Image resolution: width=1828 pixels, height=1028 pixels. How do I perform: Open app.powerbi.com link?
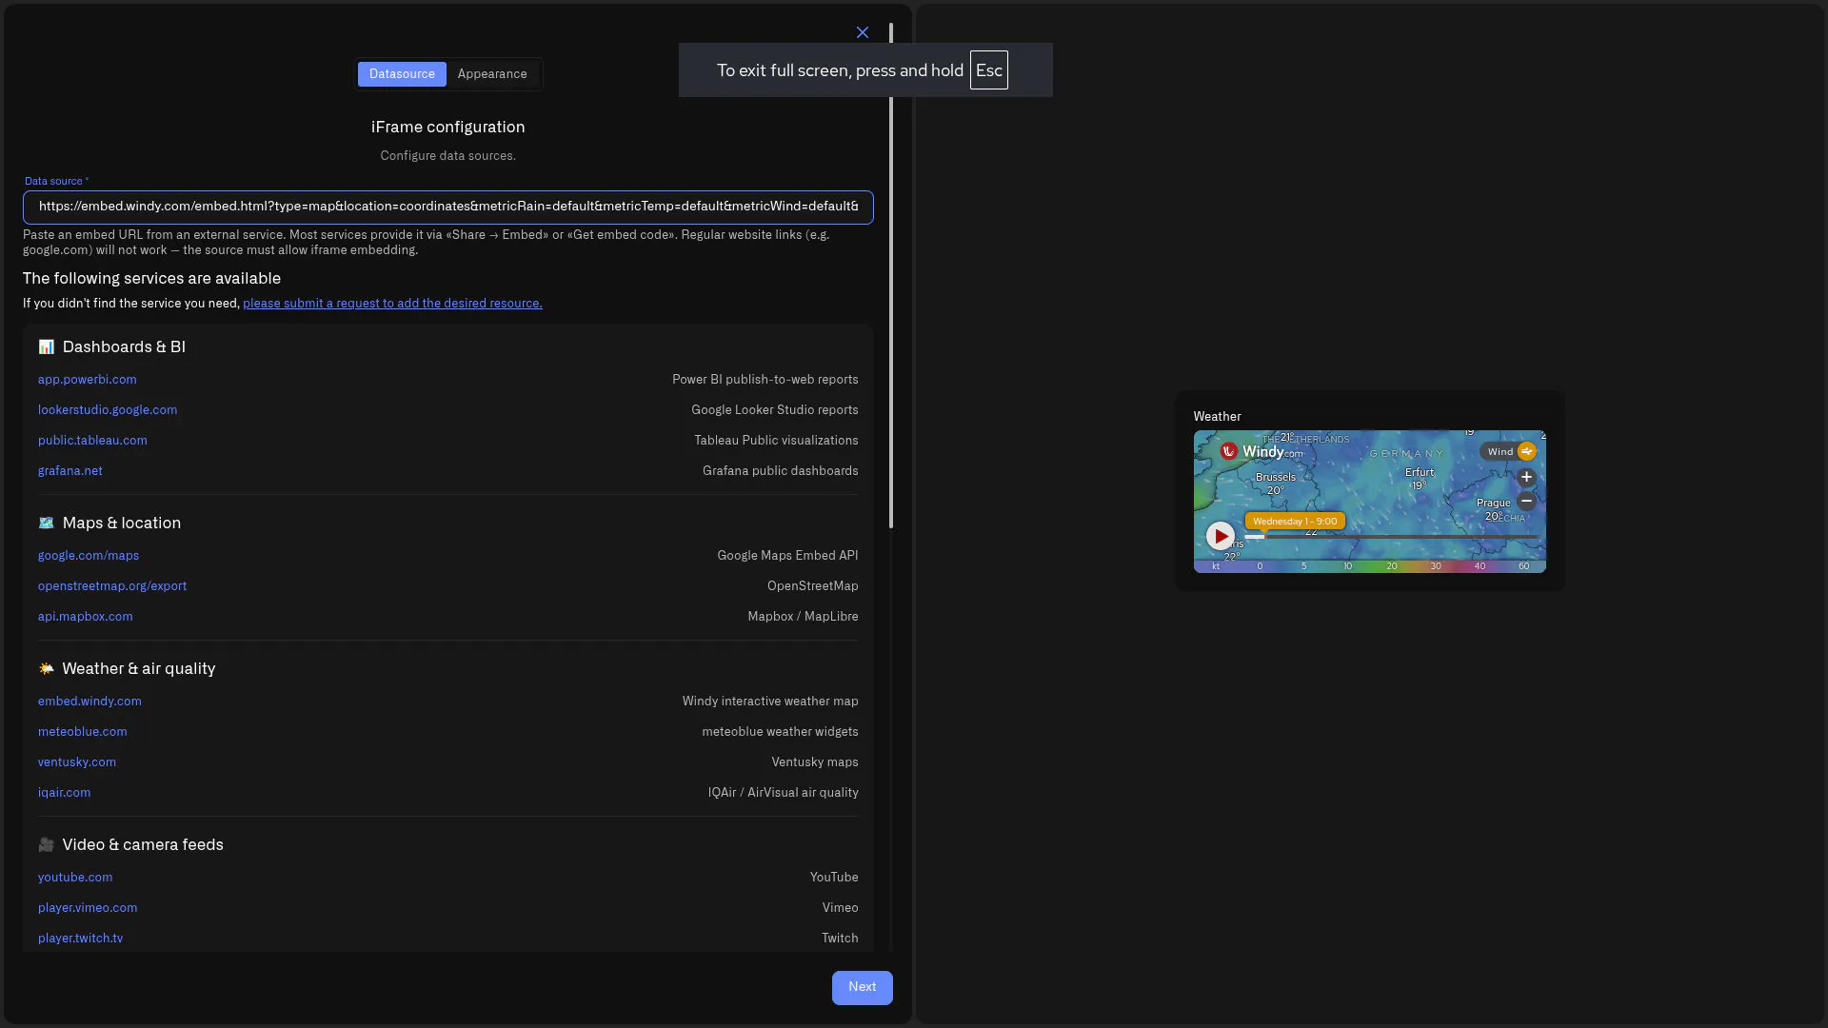pyautogui.click(x=87, y=380)
